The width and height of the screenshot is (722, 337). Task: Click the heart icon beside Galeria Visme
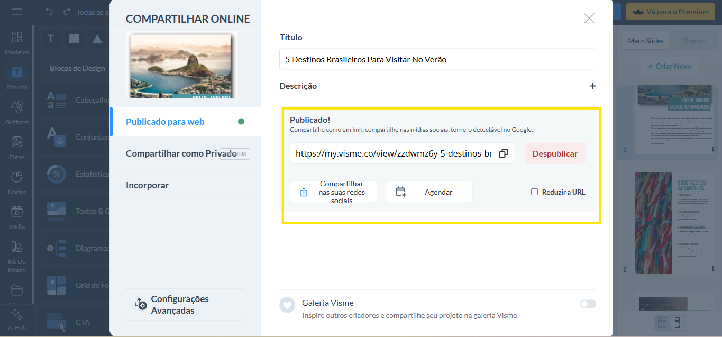click(x=287, y=305)
